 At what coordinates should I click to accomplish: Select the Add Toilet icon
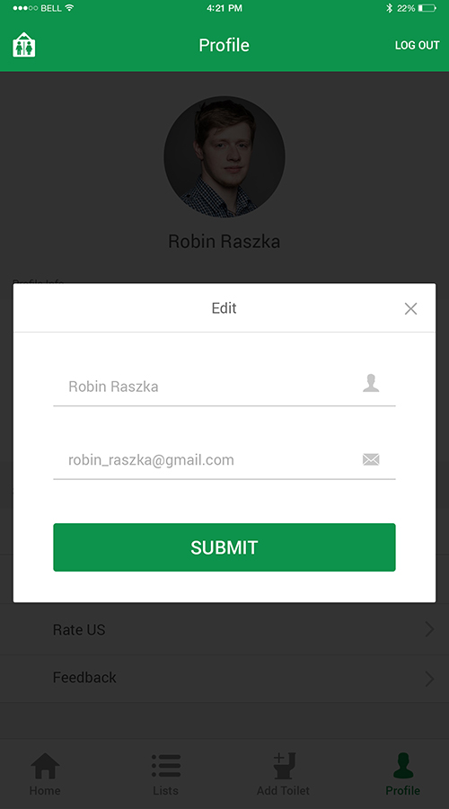tap(284, 765)
